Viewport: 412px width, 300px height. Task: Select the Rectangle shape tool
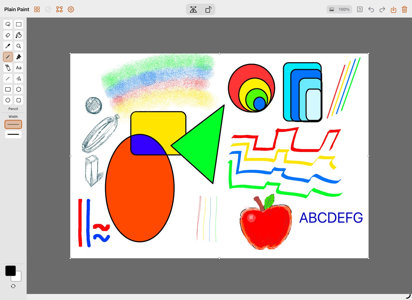coord(8,89)
